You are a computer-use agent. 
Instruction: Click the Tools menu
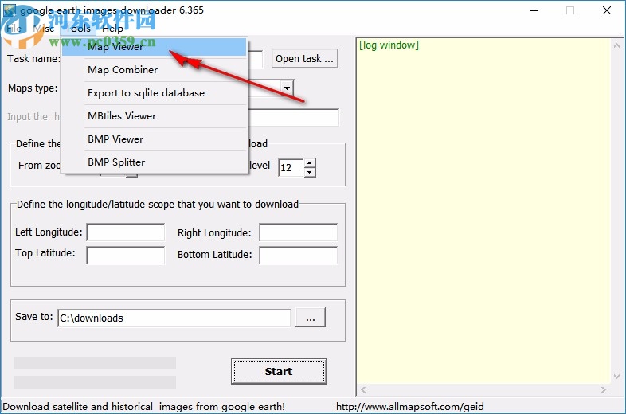[78, 29]
